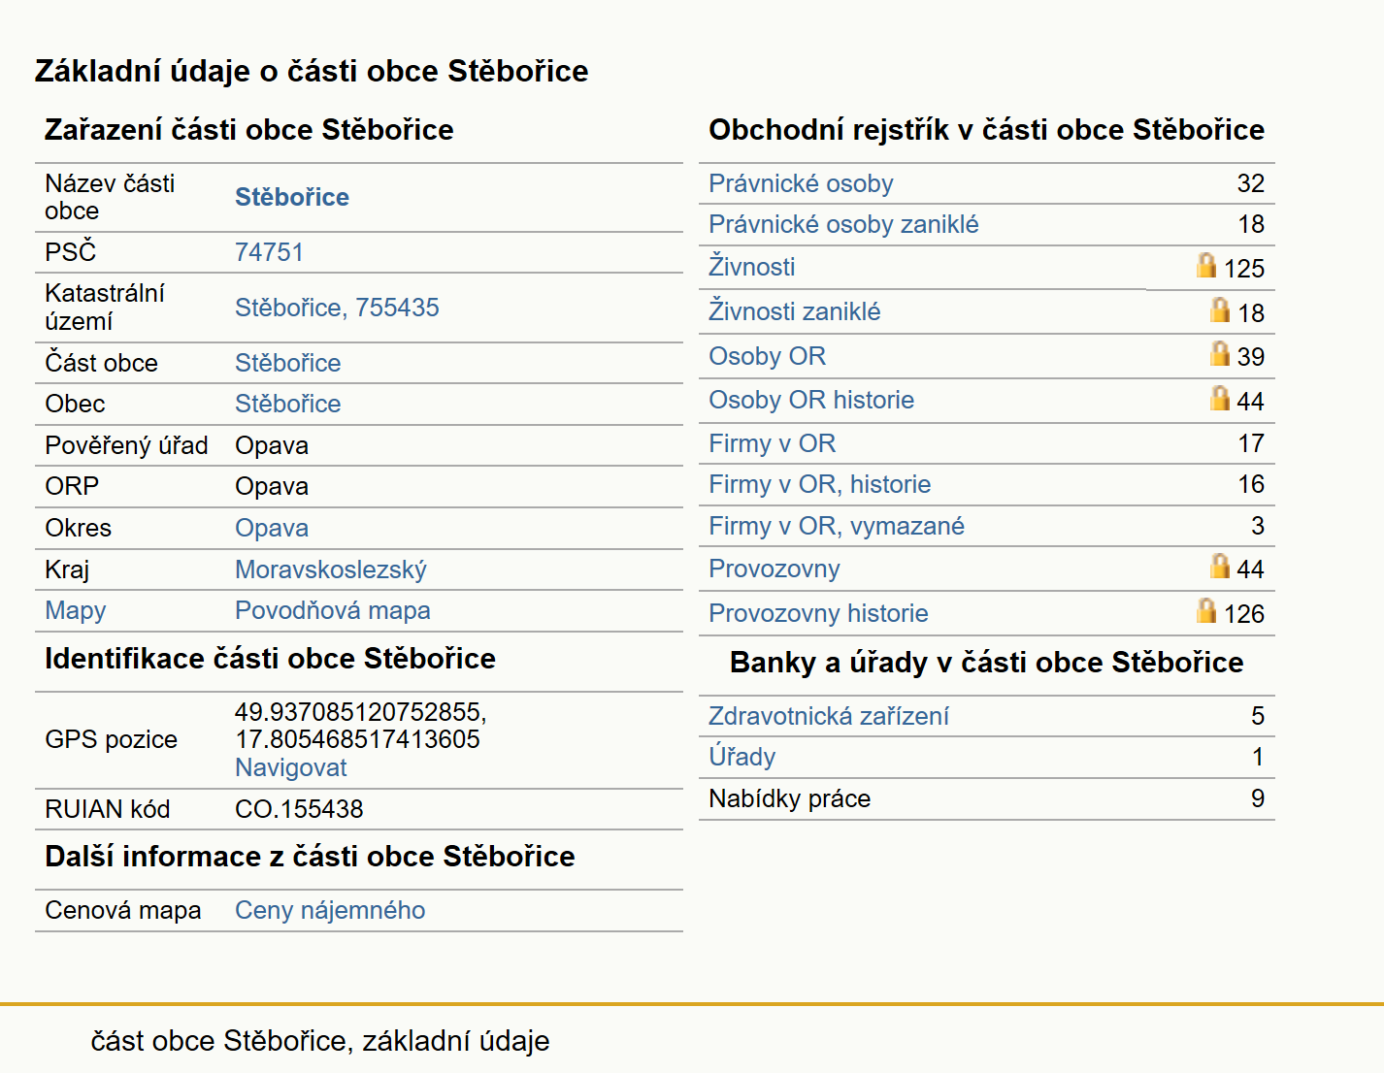Follow the Úřady link
Image resolution: width=1384 pixels, height=1073 pixels.
pyautogui.click(x=742, y=757)
